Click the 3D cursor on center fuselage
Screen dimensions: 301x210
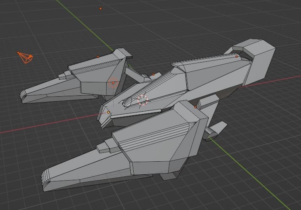(x=142, y=100)
